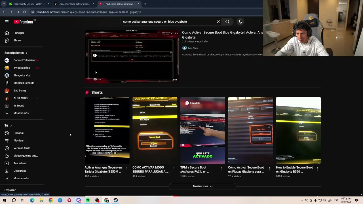Expand Shorts shelf with Mostrar más button

point(202,186)
